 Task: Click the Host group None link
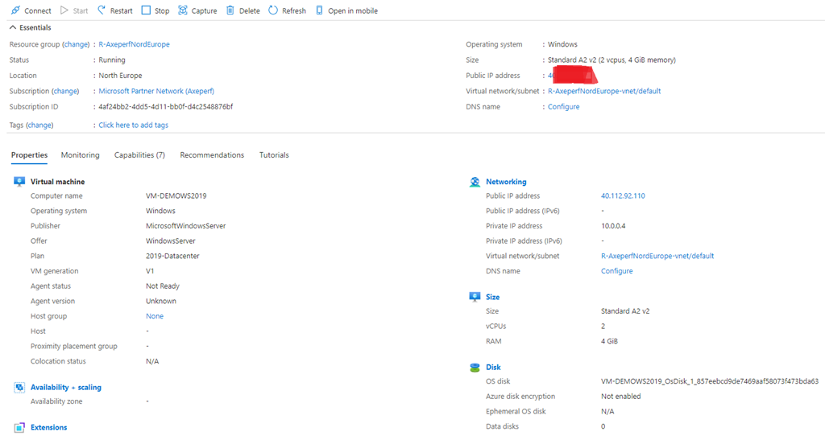[155, 316]
